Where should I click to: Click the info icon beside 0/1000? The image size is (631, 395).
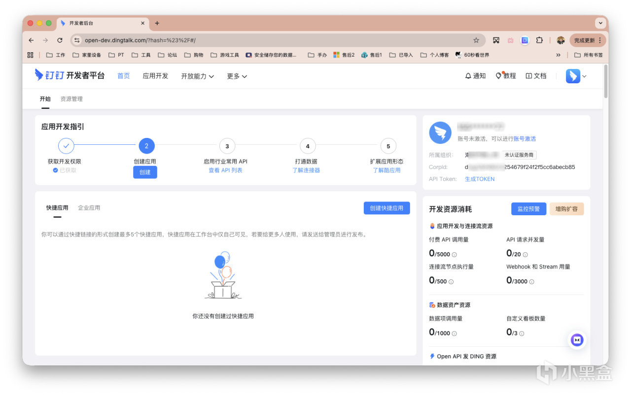(454, 333)
